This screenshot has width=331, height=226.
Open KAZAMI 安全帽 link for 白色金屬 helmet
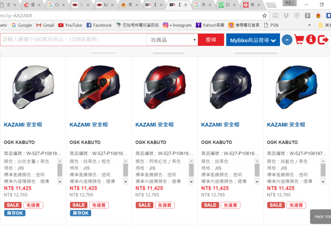tap(23, 124)
